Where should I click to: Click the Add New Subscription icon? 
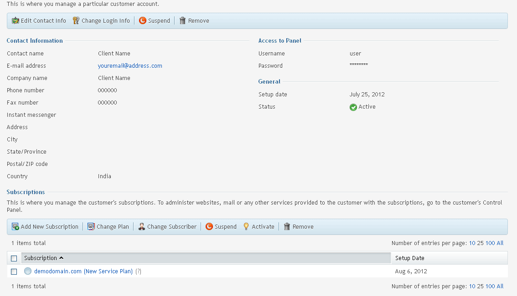pos(16,226)
